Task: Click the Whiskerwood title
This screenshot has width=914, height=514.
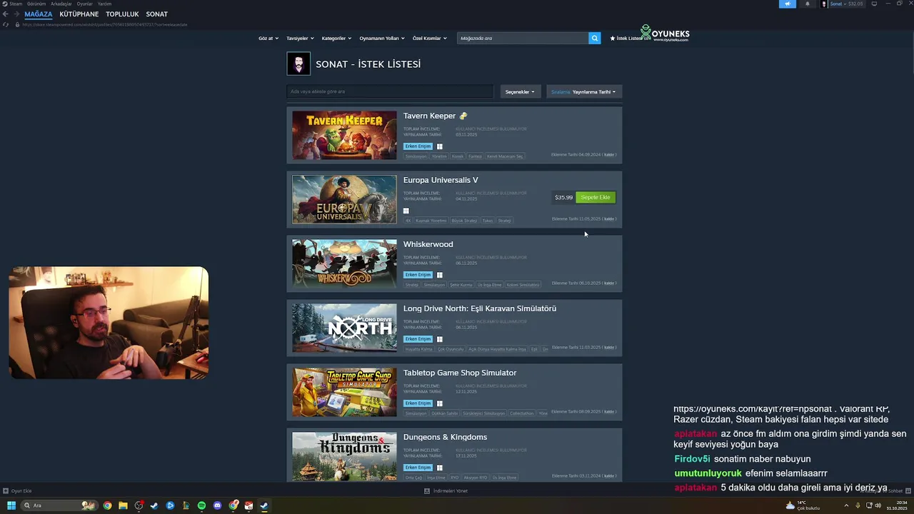Action: [x=428, y=244]
